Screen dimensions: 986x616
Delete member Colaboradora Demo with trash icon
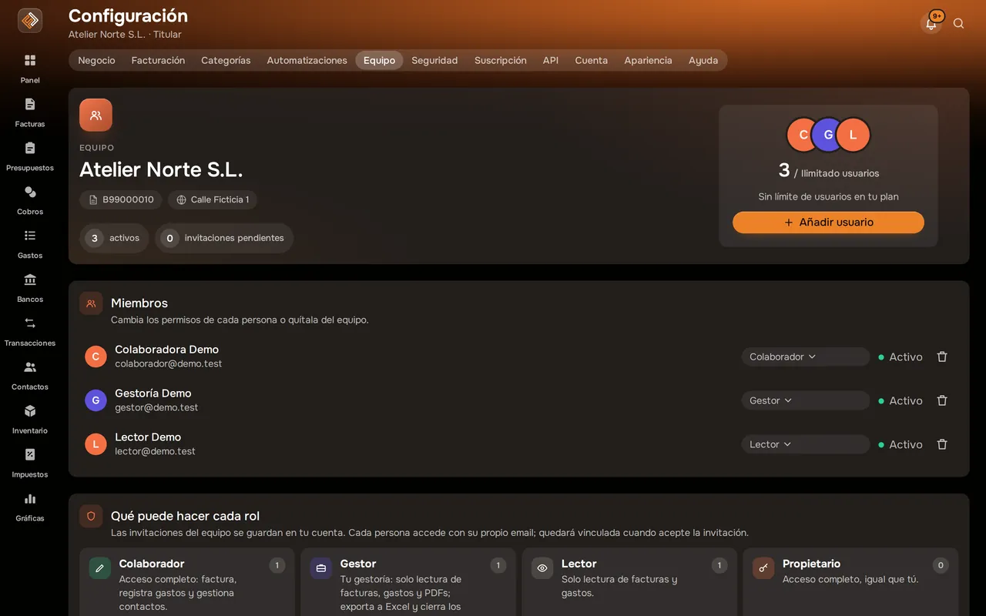click(x=942, y=357)
